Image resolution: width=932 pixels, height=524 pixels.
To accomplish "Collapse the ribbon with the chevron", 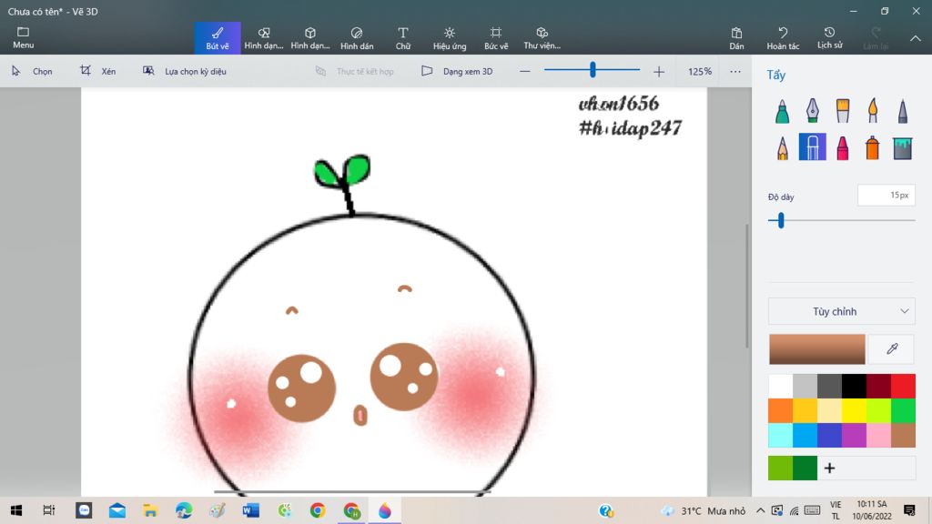I will [916, 38].
